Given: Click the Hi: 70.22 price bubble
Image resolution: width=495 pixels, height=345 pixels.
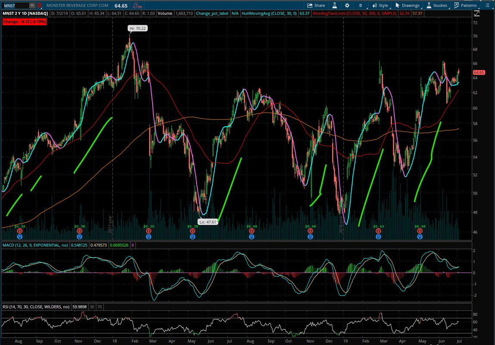Looking at the screenshot, I should pos(138,28).
